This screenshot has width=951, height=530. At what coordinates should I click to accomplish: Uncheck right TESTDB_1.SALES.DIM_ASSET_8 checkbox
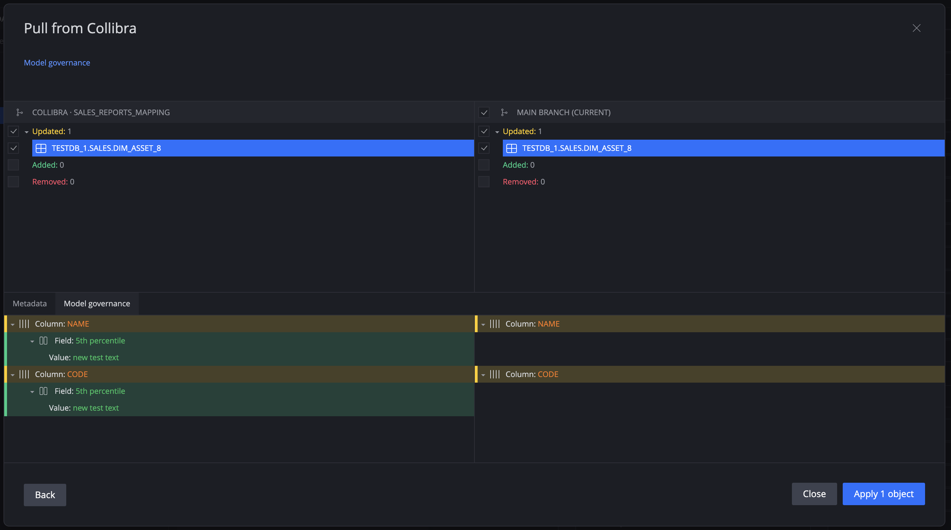point(484,148)
